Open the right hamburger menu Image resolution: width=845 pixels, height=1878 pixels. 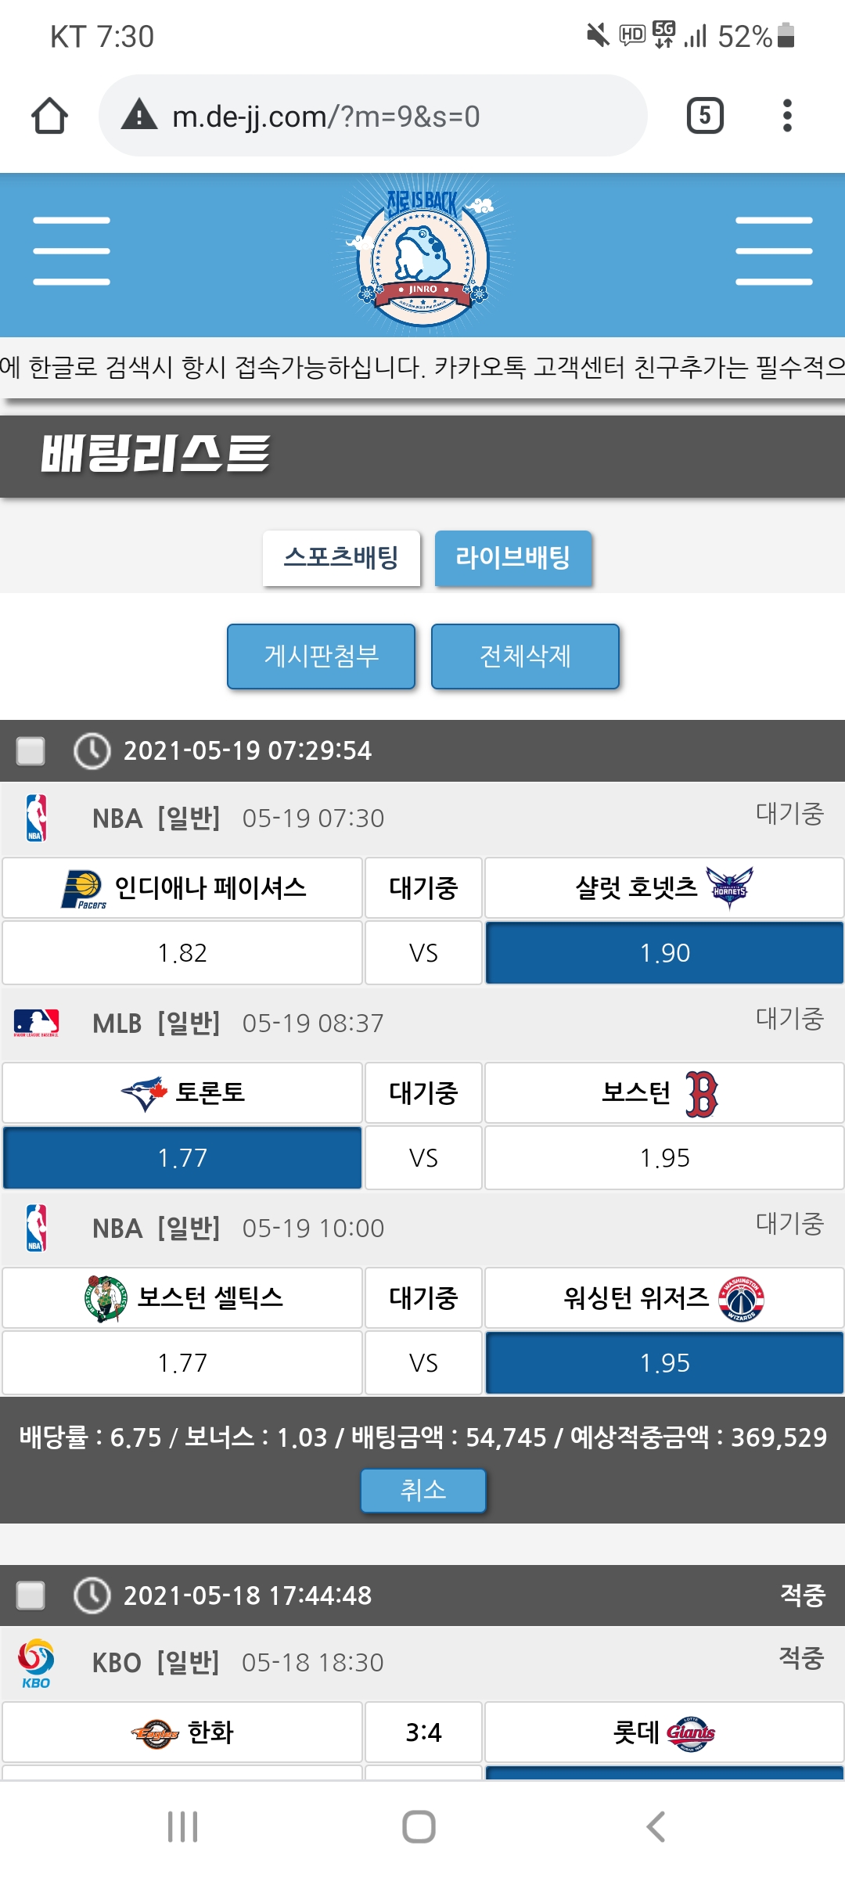pyautogui.click(x=774, y=250)
